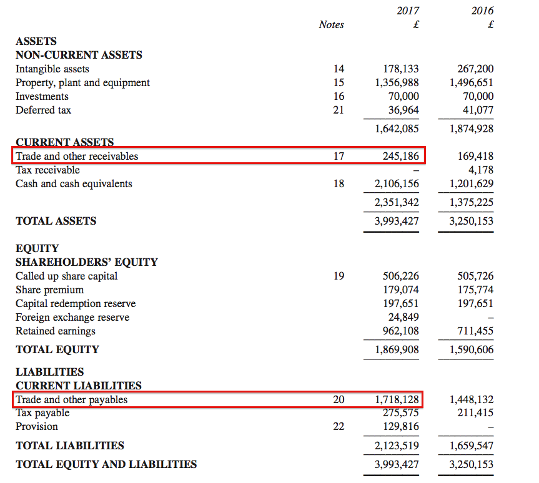The image size is (539, 483).
Task: Click 'TOTAL EQUITY AND LIABILITIES' heading
Action: [106, 464]
